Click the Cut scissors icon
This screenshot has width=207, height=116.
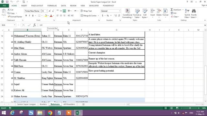9,10
